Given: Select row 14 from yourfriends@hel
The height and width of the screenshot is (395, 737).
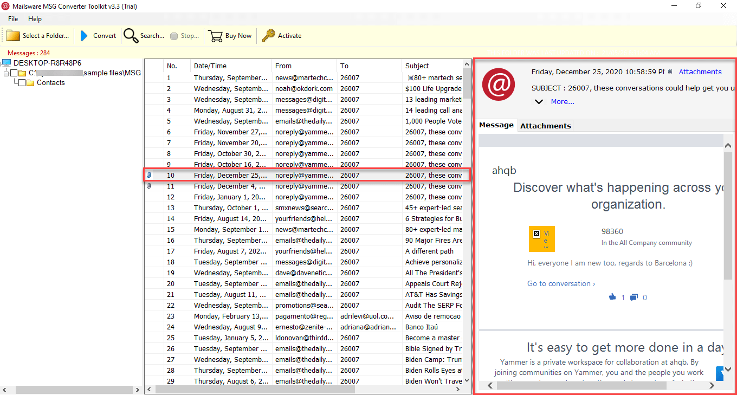Looking at the screenshot, I should coord(304,218).
